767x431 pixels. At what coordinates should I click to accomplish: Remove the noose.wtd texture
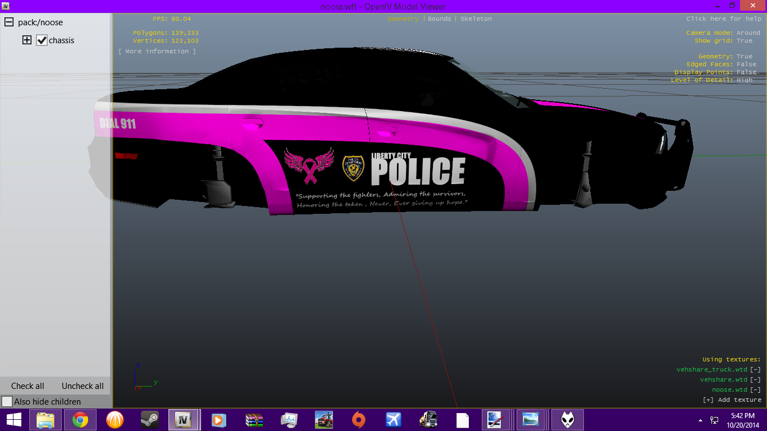tap(755, 390)
